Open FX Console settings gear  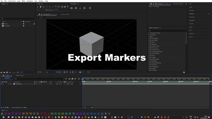[x=84, y=8]
